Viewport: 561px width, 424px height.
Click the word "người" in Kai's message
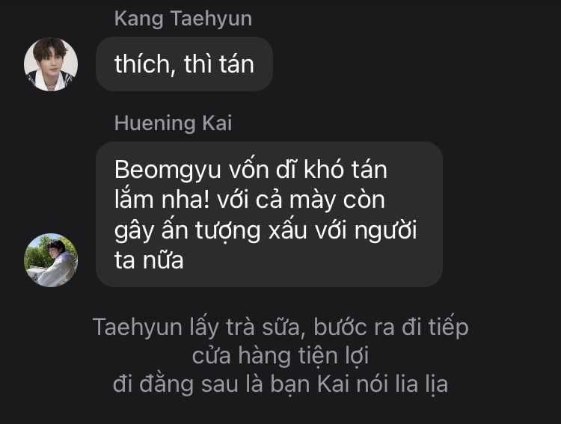pyautogui.click(x=386, y=230)
